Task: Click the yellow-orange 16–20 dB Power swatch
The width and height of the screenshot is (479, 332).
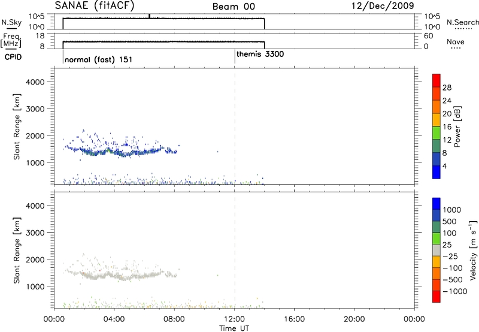Action: point(436,119)
